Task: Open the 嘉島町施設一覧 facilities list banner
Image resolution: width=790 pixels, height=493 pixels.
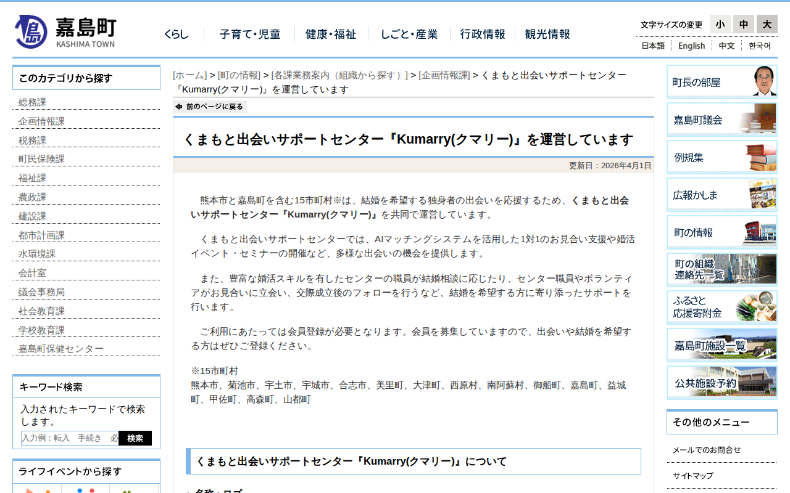Action: 721,344
